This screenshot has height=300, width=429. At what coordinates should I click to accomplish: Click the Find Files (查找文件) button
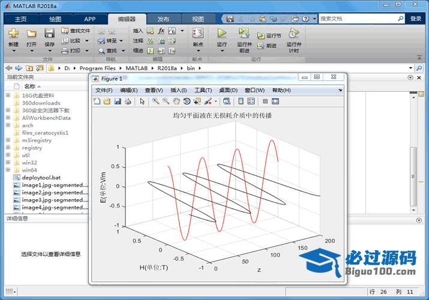click(76, 31)
